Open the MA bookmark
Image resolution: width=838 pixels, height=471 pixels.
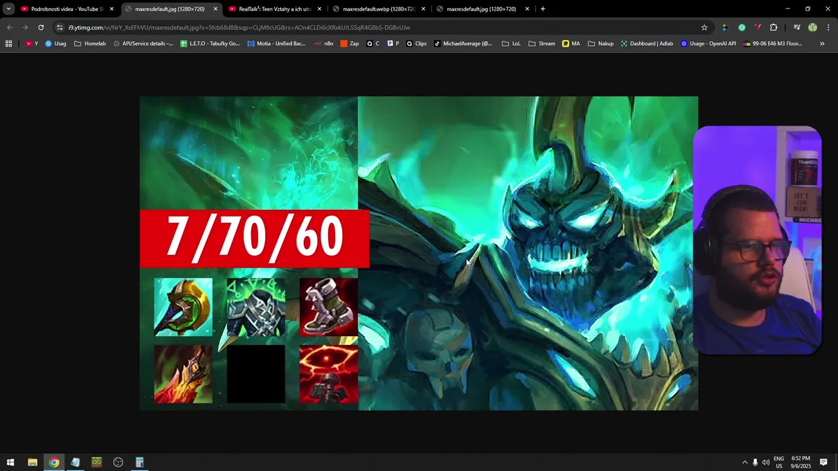pyautogui.click(x=572, y=44)
